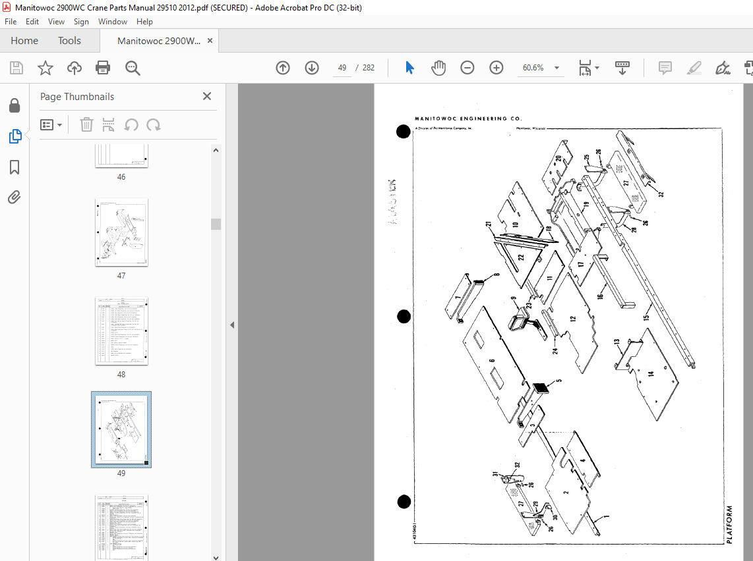Open the File menu
This screenshot has width=753, height=561.
[11, 22]
